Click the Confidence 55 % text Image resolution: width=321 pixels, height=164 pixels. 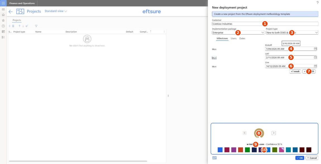tap(274, 144)
